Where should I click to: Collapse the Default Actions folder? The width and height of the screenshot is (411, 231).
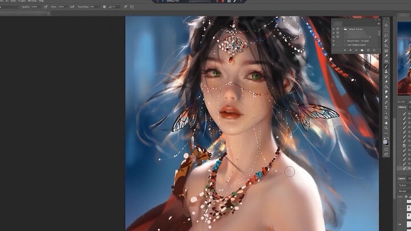(341, 29)
